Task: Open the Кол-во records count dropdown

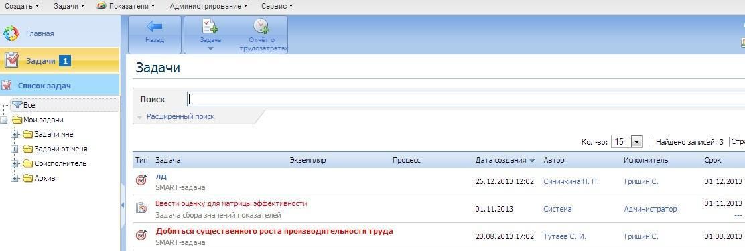Action: (x=637, y=141)
